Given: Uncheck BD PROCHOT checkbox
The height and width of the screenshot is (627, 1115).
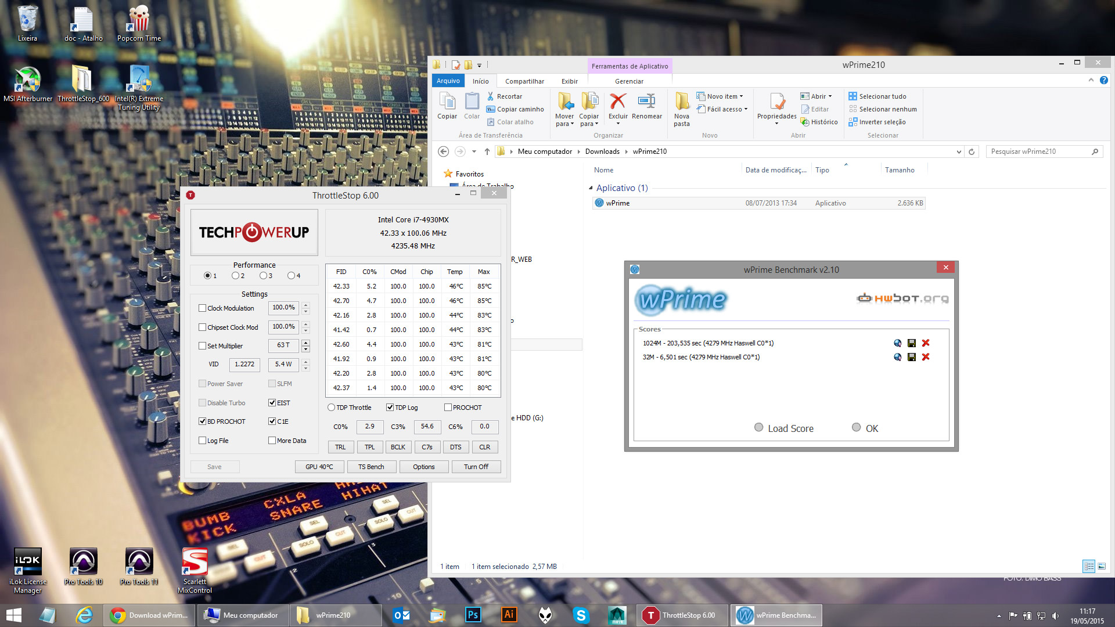Looking at the screenshot, I should [202, 421].
